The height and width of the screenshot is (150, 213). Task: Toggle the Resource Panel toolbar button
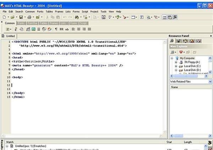click(x=165, y=17)
